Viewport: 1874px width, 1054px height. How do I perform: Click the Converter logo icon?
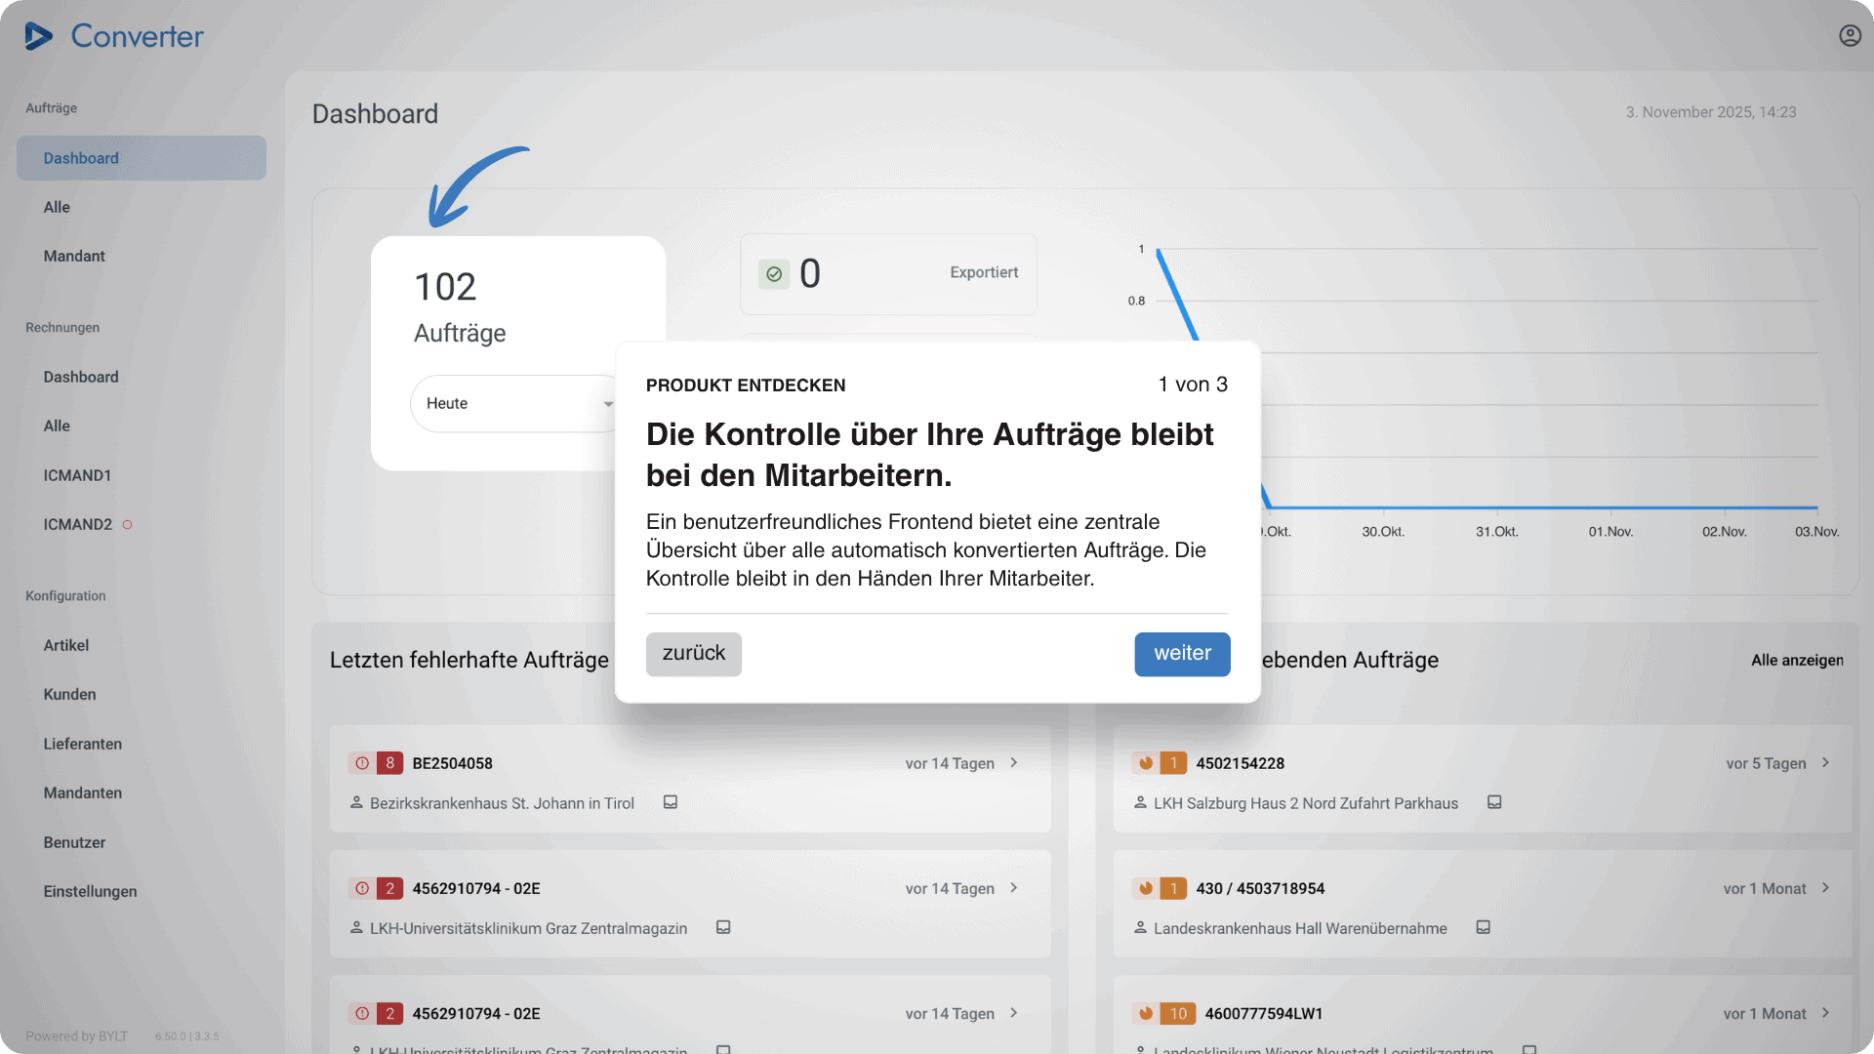39,36
